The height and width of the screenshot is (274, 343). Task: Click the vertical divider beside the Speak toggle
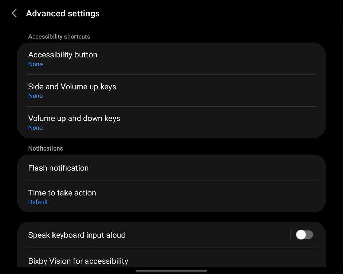click(x=290, y=235)
